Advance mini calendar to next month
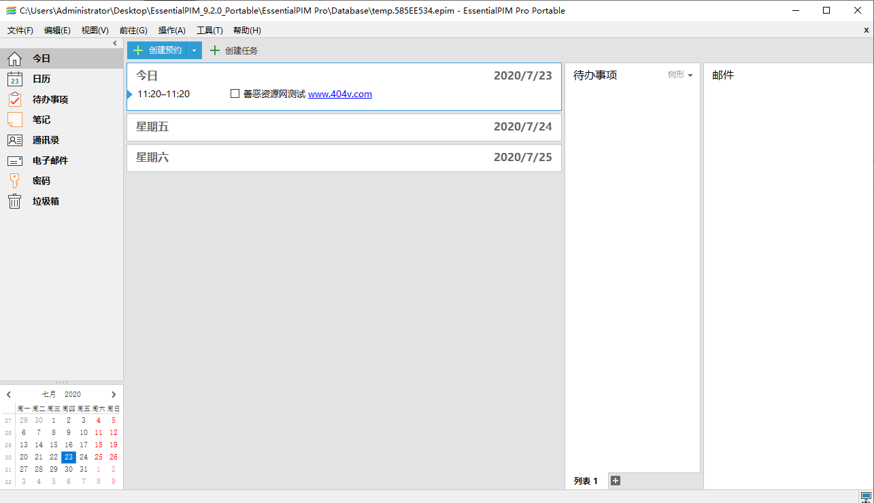874x503 pixels. point(114,394)
